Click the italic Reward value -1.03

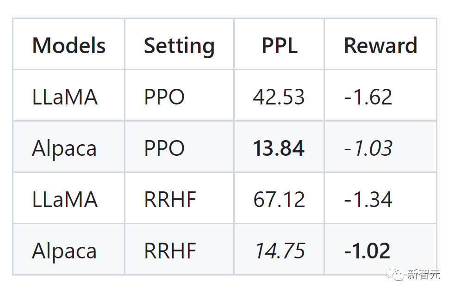point(368,148)
